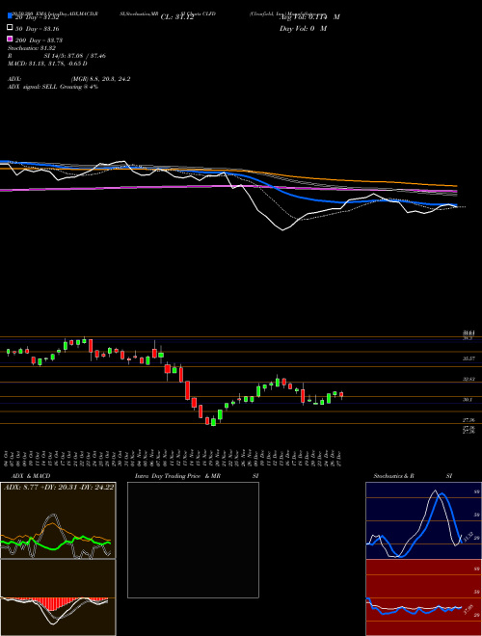
Task: Open the blue Stochastics chart panel
Action: tap(423, 520)
